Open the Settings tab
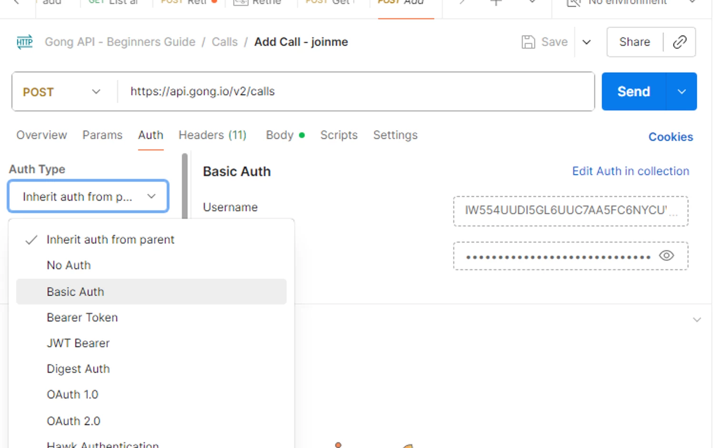 click(x=395, y=135)
